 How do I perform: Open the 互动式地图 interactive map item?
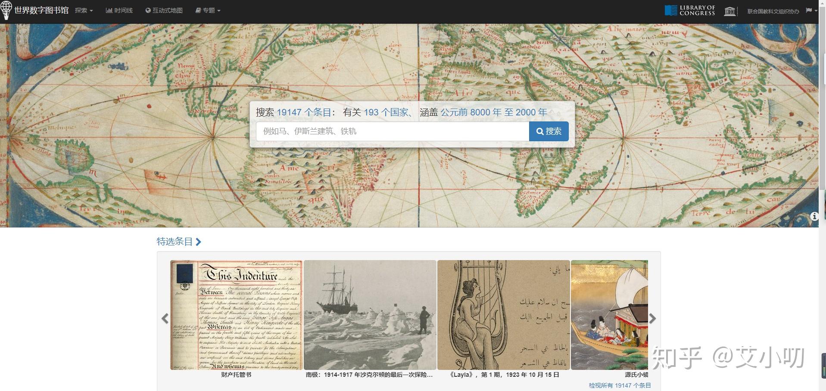(164, 10)
